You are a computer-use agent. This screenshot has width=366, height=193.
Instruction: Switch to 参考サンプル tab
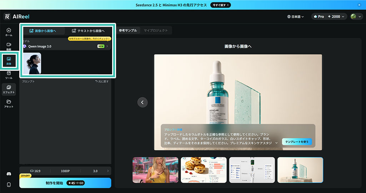point(128,30)
